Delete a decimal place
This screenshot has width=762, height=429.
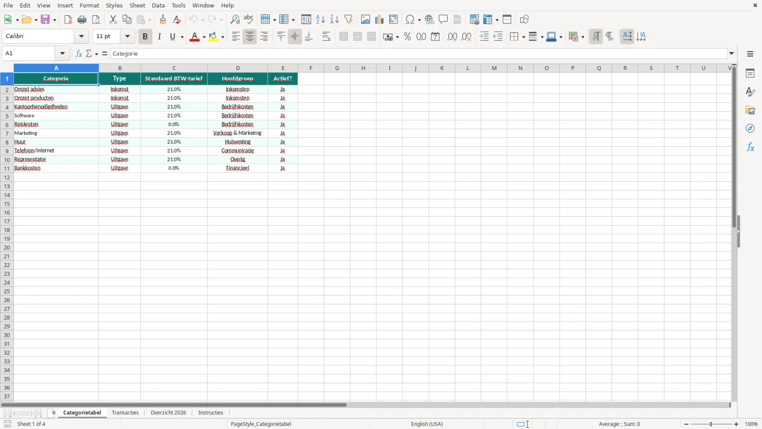pos(466,37)
